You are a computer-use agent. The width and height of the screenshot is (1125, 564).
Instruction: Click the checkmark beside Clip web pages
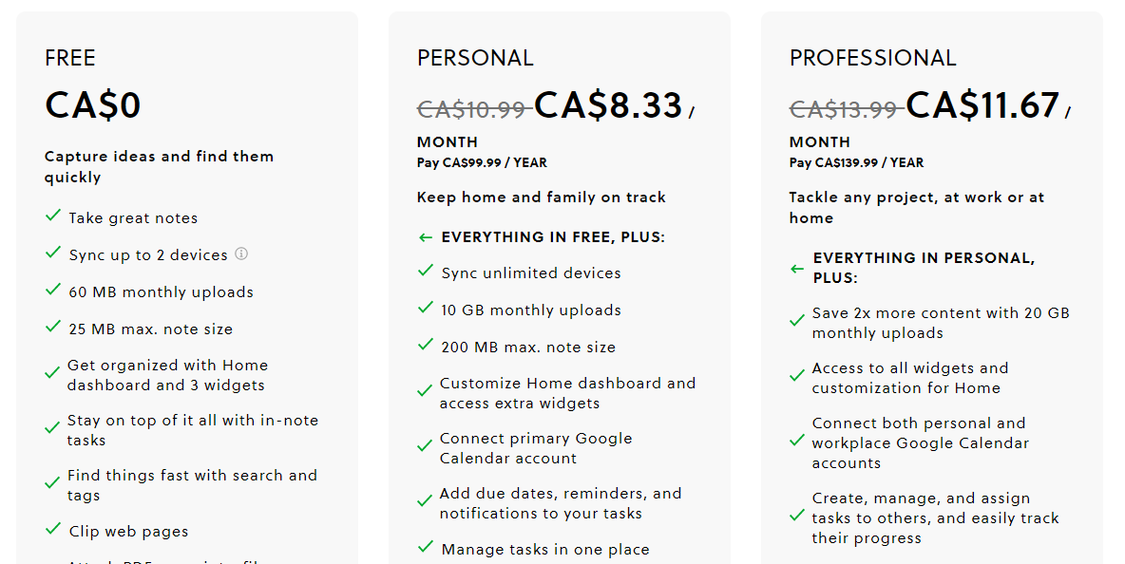[53, 530]
